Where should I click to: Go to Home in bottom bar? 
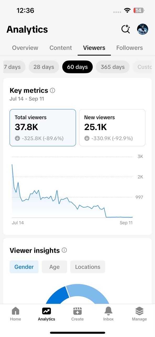(x=15, y=314)
